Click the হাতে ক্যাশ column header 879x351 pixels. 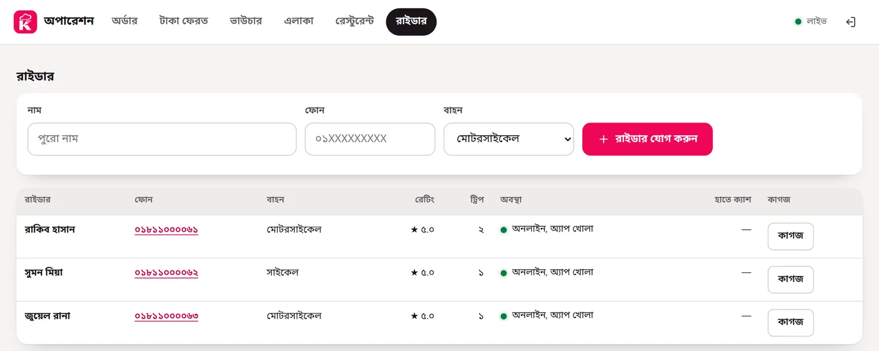pos(733,200)
